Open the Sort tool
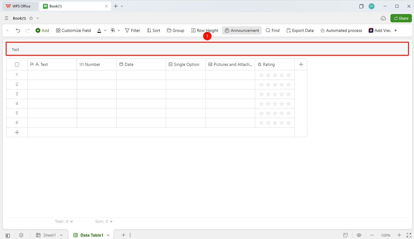The height and width of the screenshot is (239, 414). (154, 30)
